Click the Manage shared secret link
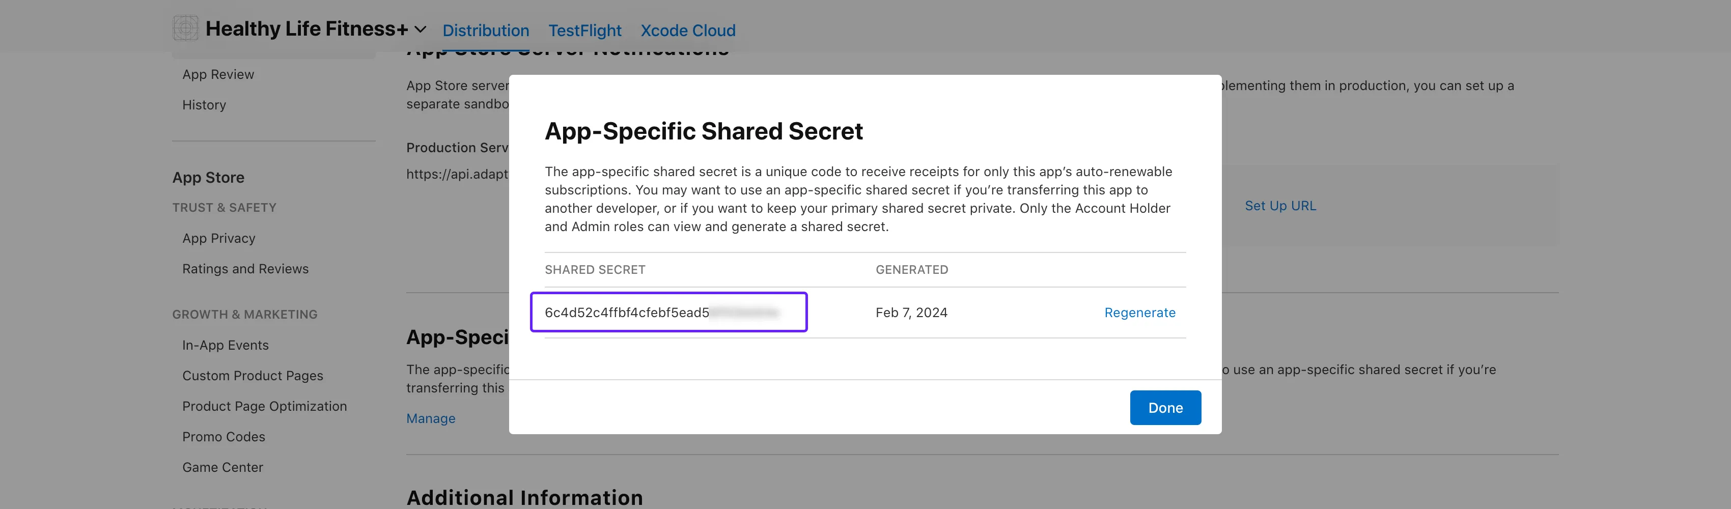 click(x=430, y=418)
